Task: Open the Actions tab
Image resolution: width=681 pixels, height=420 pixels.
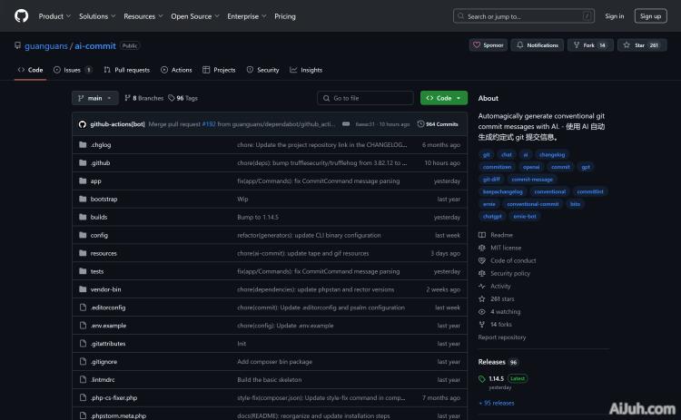Action: click(x=176, y=70)
